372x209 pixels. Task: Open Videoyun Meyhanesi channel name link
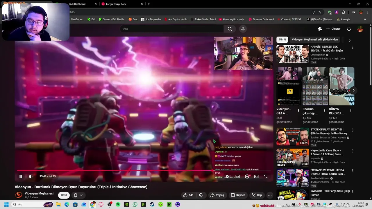click(x=39, y=193)
